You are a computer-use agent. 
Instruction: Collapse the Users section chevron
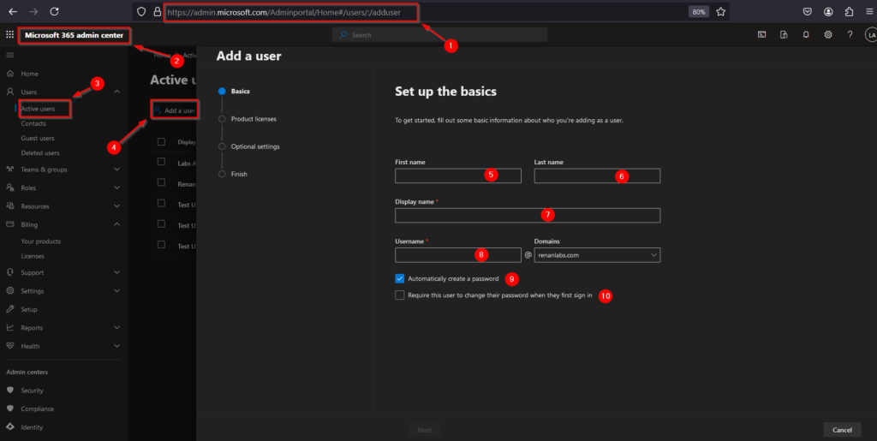click(x=116, y=92)
